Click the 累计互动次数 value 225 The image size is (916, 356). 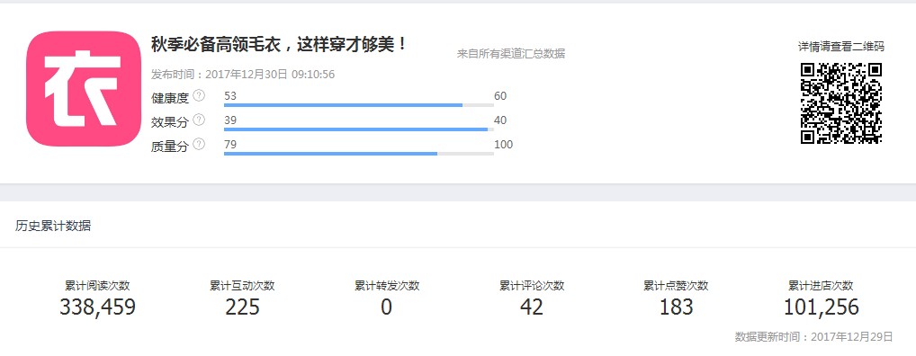(242, 307)
